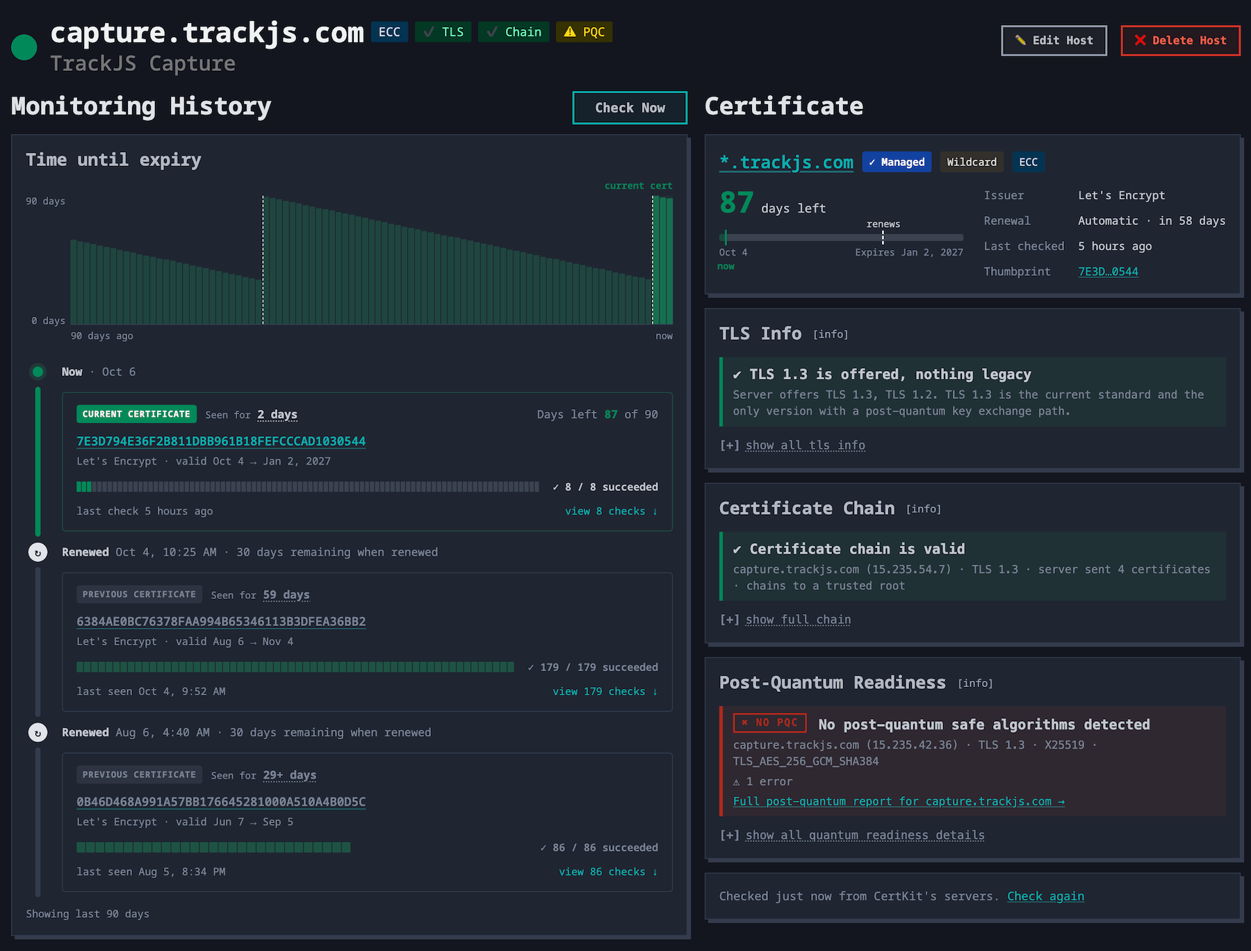This screenshot has width=1251, height=951.
Task: Open fingerprint 7E3D794E36F2B811DBB961B18FEFCCCAD1030544 link
Action: coord(221,441)
